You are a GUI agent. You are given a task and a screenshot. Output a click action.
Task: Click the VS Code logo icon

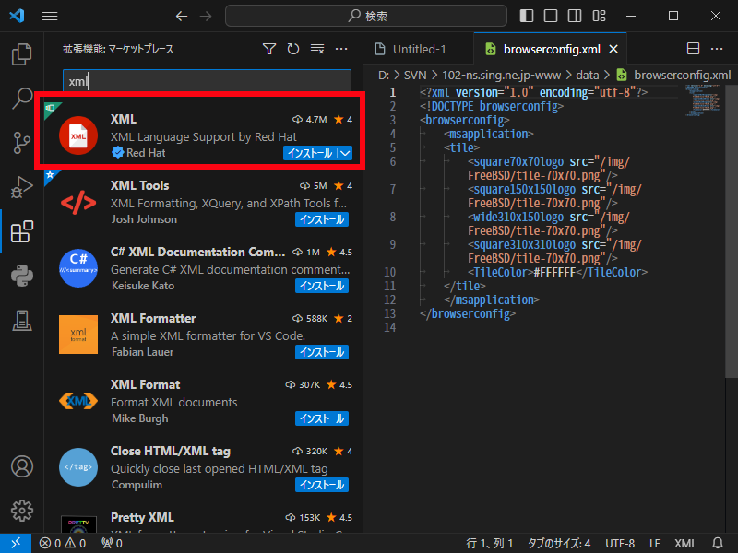[17, 16]
